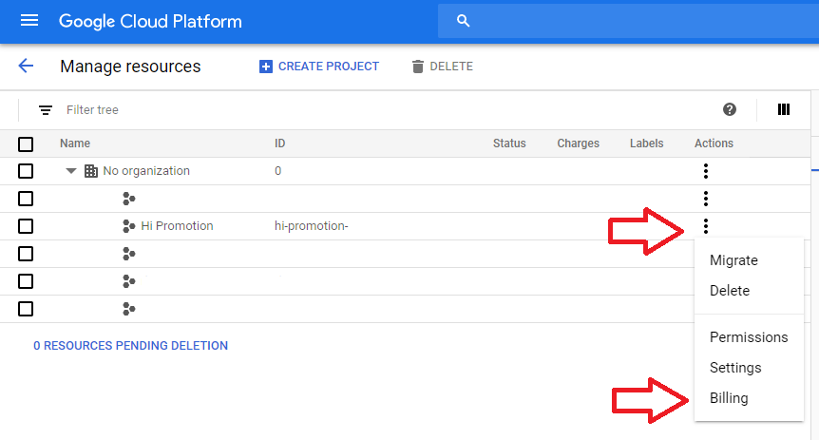This screenshot has width=819, height=440.
Task: Check the last project row checkbox
Action: [26, 309]
